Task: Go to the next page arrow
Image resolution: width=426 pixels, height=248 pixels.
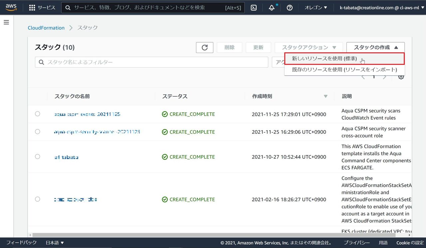Action: [x=385, y=77]
